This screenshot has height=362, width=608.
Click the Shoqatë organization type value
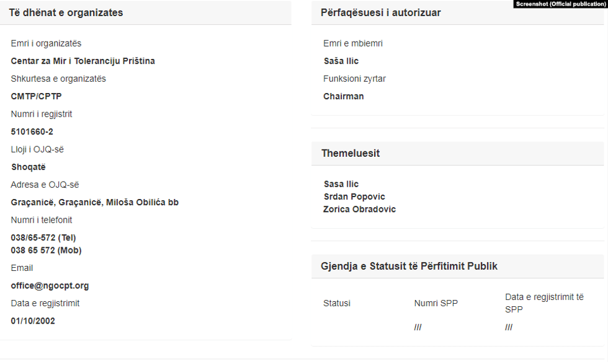click(x=29, y=167)
